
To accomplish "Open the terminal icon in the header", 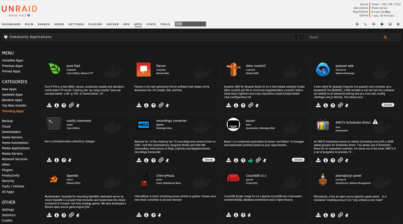I will 365,24.
